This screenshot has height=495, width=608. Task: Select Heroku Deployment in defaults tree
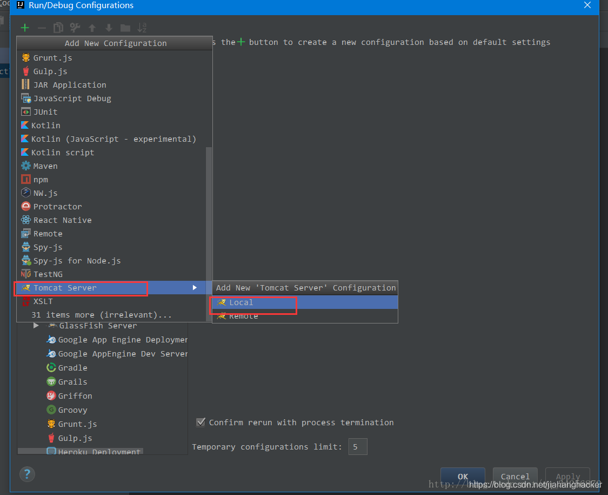(x=93, y=451)
